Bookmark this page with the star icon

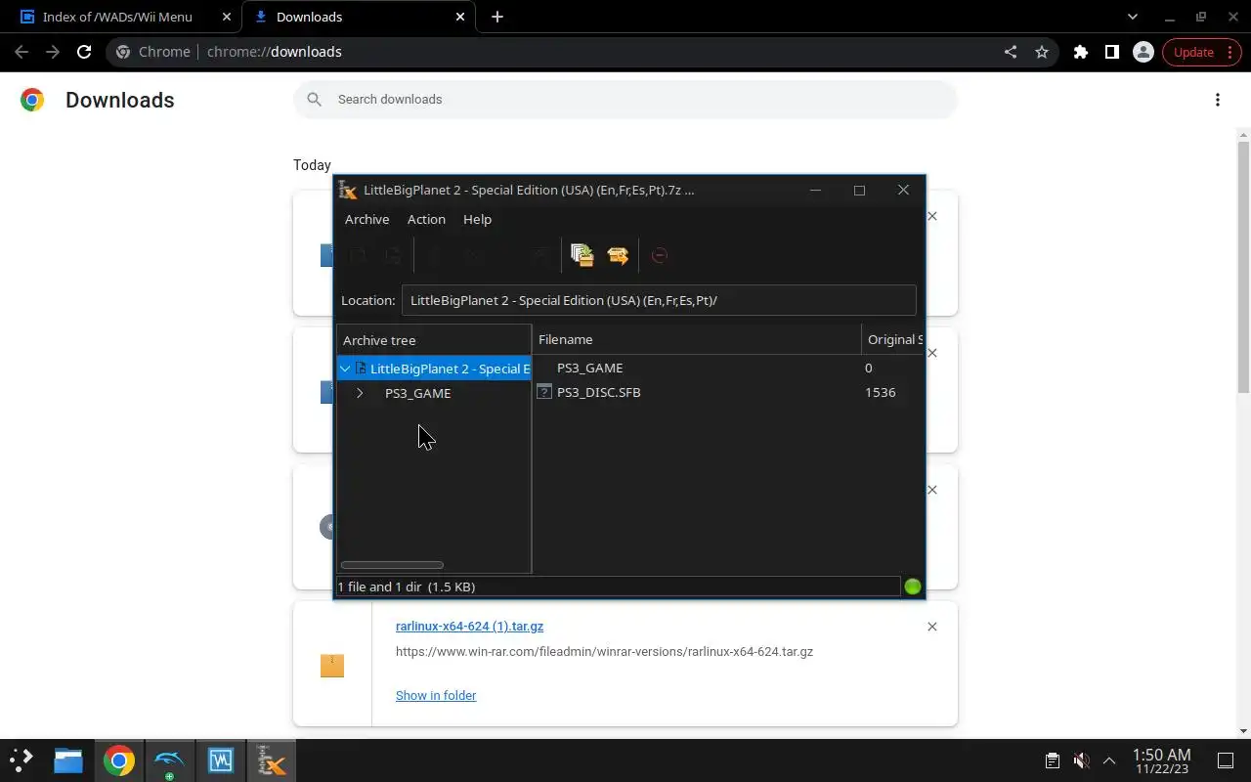[x=1042, y=52]
